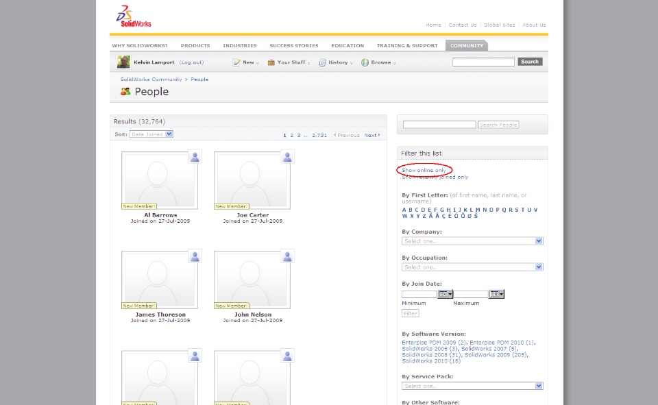
Task: Focus the Maximum join date field
Action: coord(471,294)
